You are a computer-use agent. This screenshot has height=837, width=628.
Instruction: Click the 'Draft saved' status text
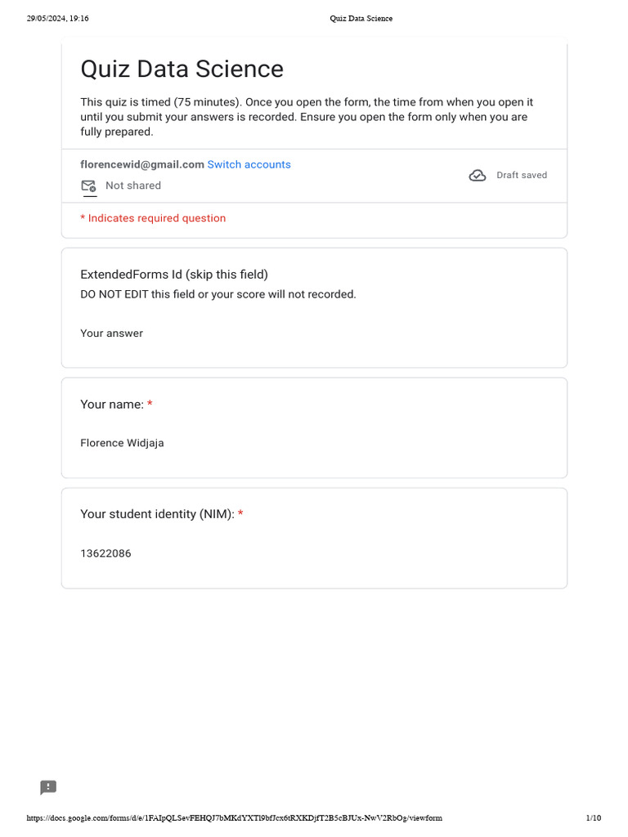click(522, 175)
